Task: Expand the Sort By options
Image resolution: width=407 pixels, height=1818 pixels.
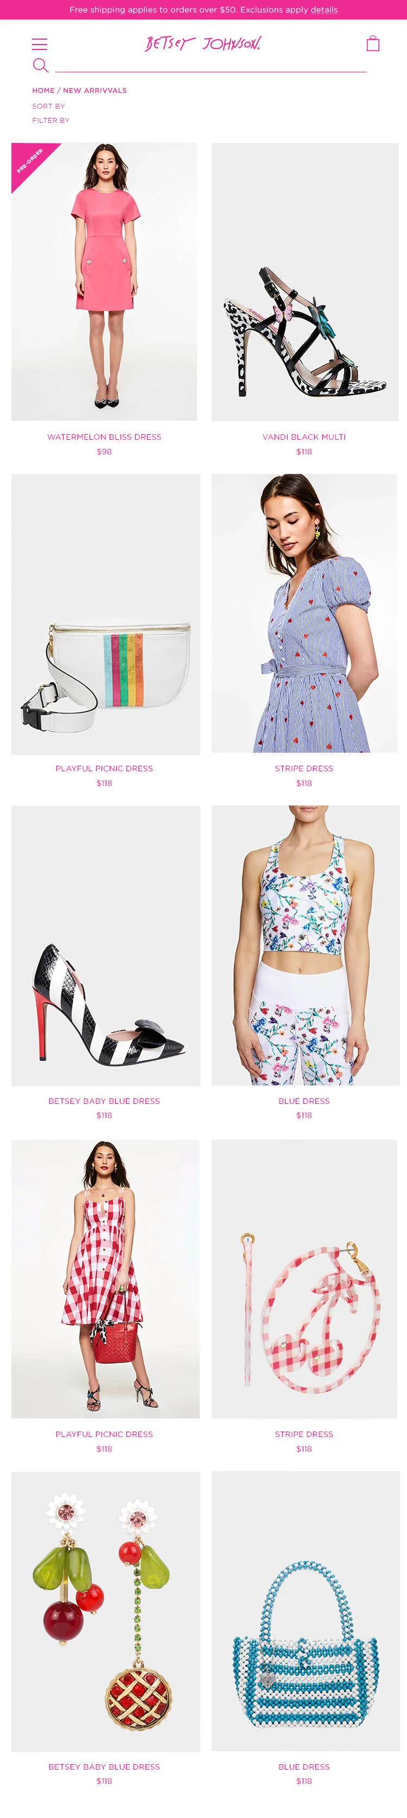Action: 49,106
